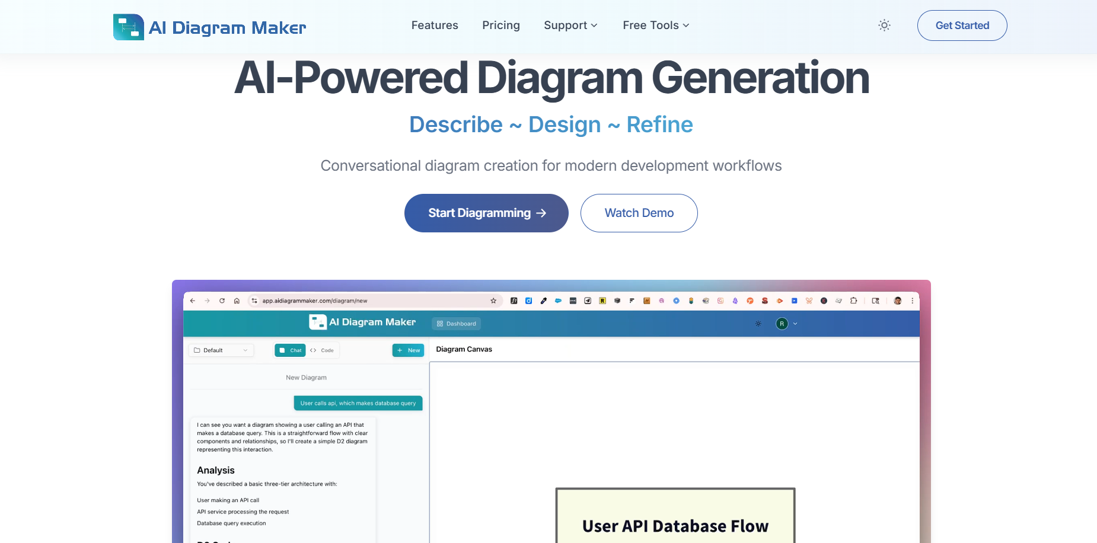This screenshot has width=1097, height=543.
Task: Open the Features page
Action: (x=435, y=25)
